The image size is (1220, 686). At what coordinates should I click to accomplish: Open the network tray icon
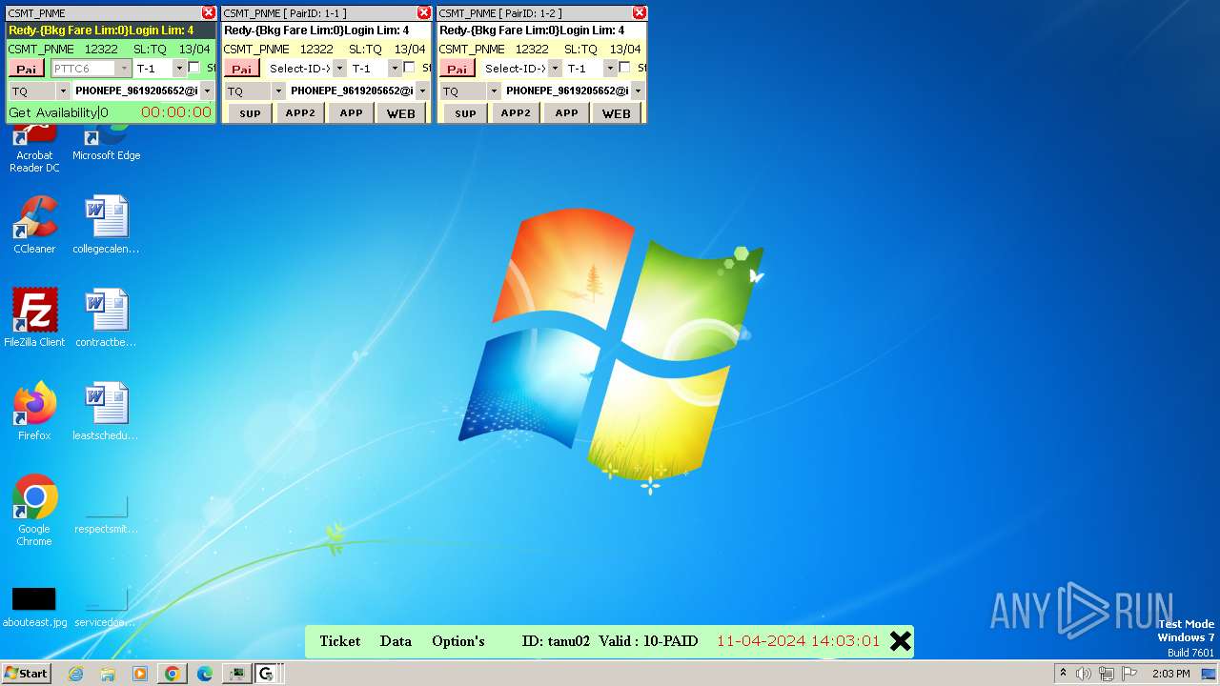1107,674
